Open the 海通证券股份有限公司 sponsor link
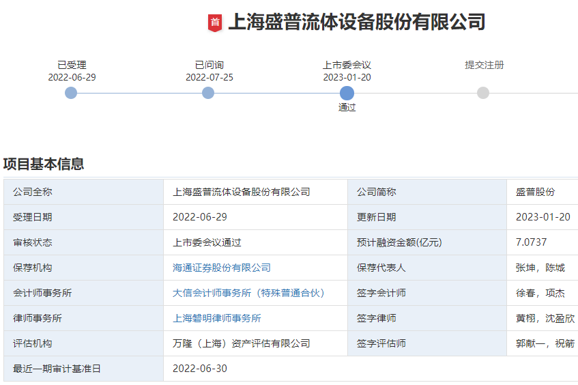The width and height of the screenshot is (578, 385). click(x=222, y=268)
